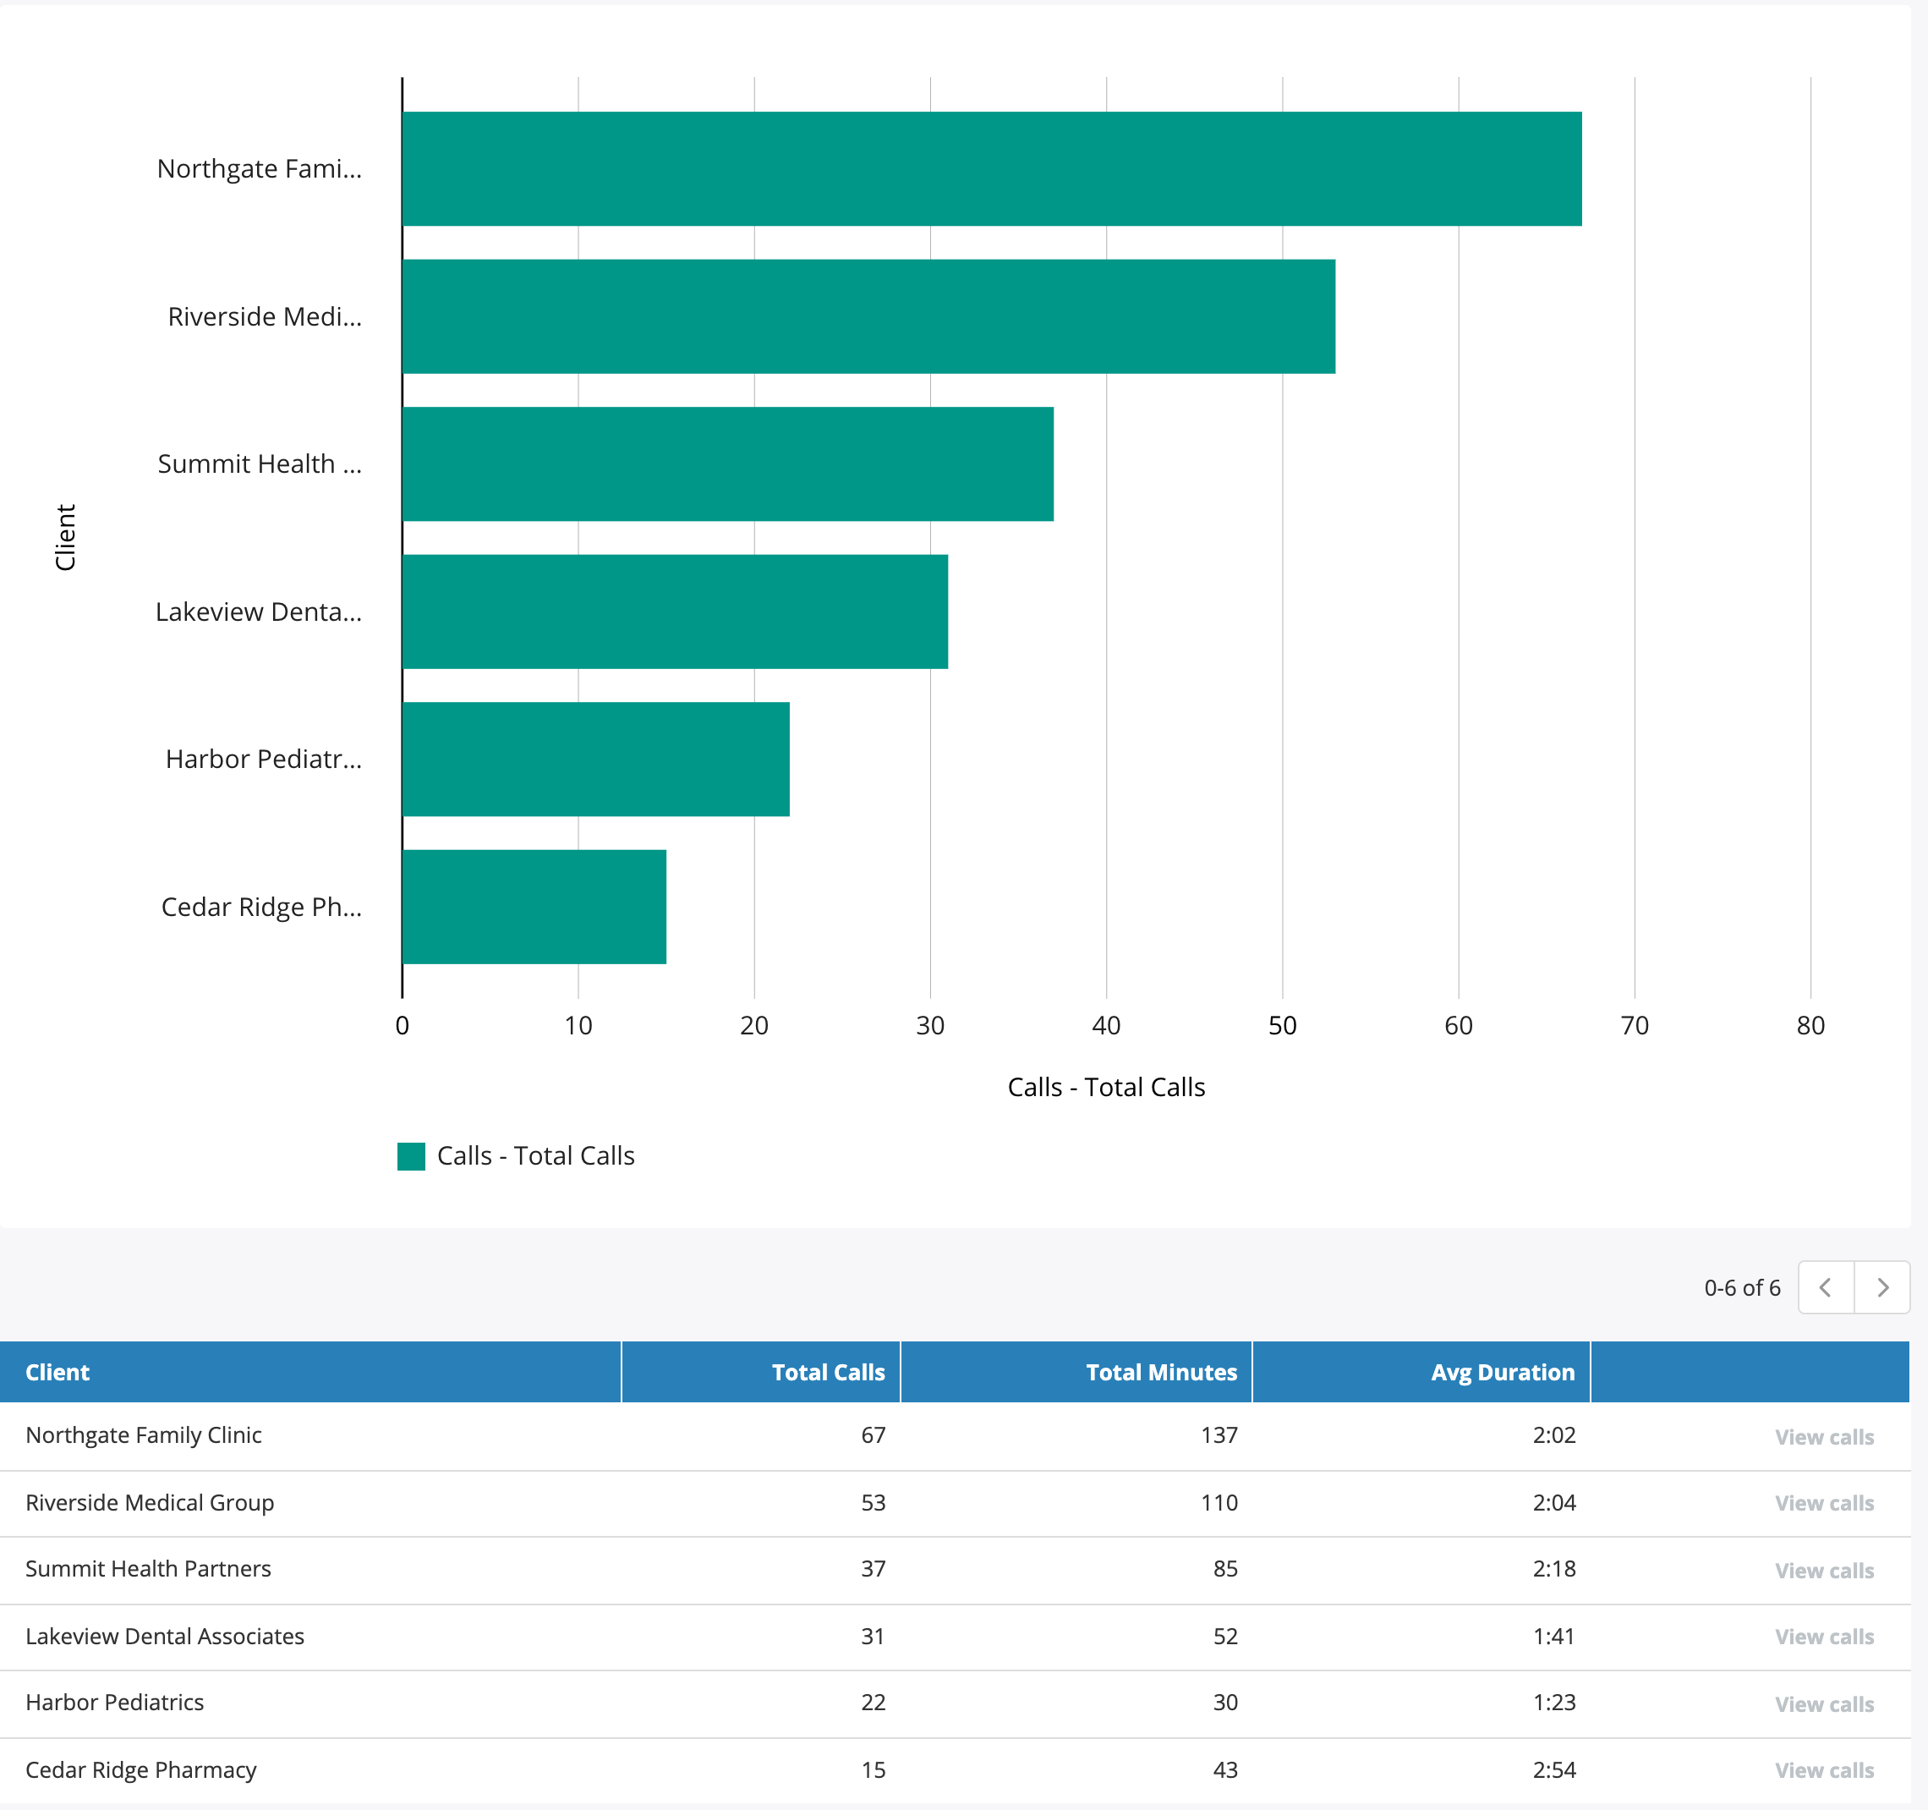Click the avg duration value 1:41
The height and width of the screenshot is (1810, 1928).
(1553, 1637)
